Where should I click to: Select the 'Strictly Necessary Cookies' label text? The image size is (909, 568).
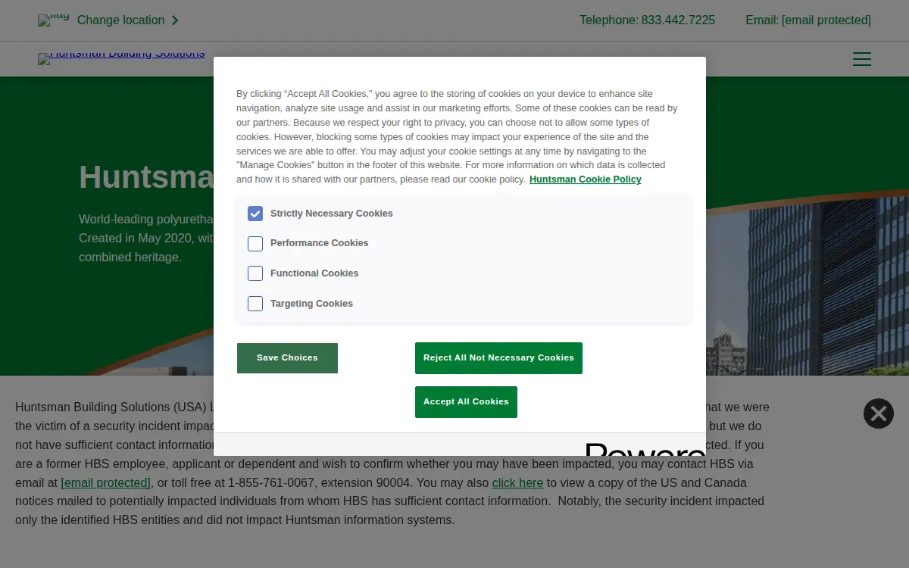(x=332, y=214)
